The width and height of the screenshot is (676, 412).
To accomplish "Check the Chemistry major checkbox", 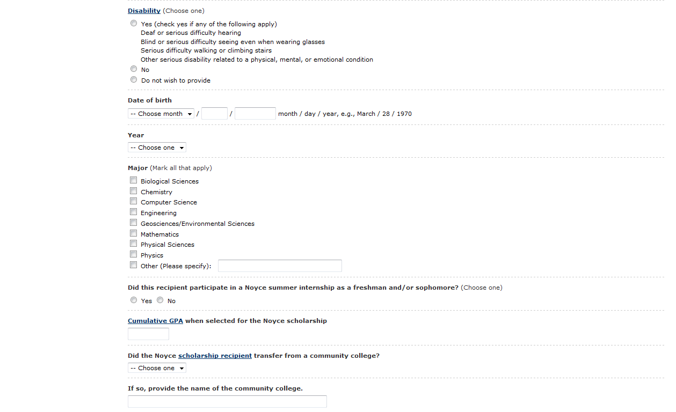I will [x=133, y=192].
